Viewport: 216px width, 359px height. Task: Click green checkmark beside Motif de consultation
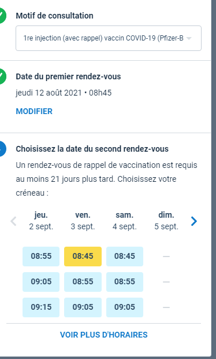tap(2, 16)
